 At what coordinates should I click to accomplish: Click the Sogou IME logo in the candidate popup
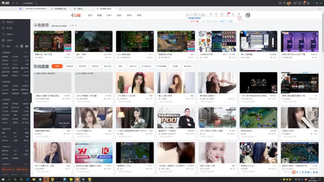tap(239, 18)
